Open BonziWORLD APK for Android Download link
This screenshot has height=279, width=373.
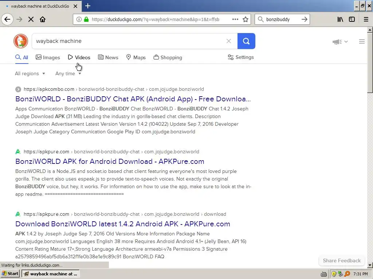click(x=110, y=161)
